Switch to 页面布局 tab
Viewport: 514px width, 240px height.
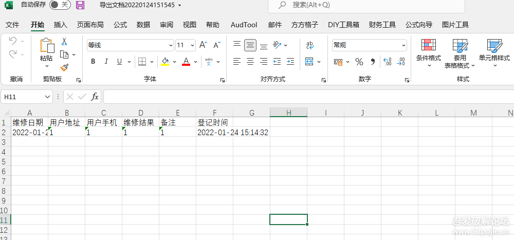(90, 25)
